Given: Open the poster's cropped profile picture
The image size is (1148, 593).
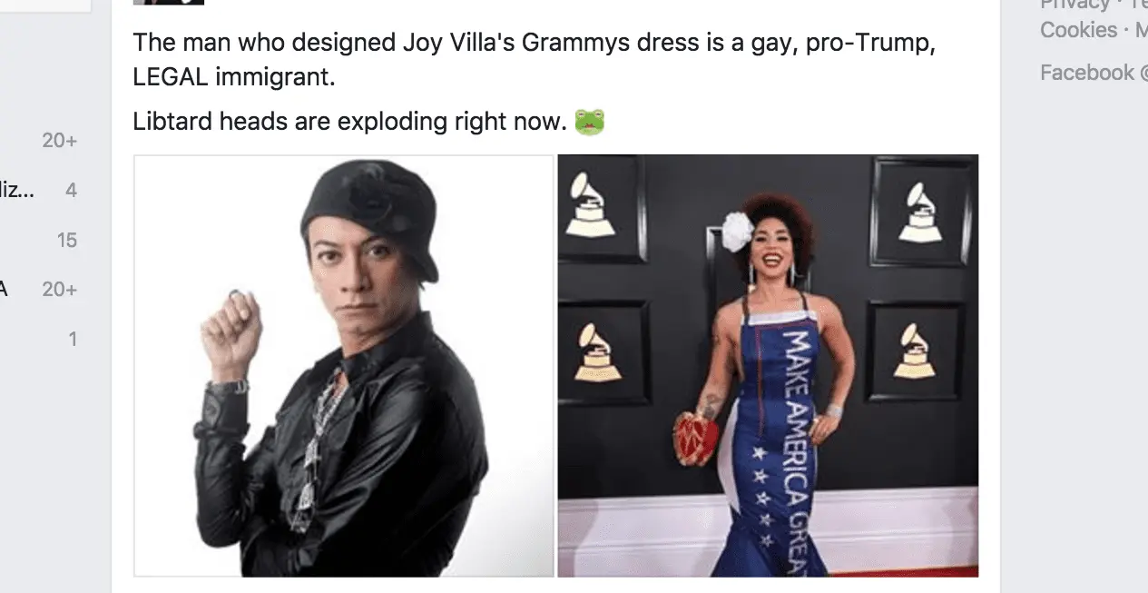Looking at the screenshot, I should coord(169,2).
